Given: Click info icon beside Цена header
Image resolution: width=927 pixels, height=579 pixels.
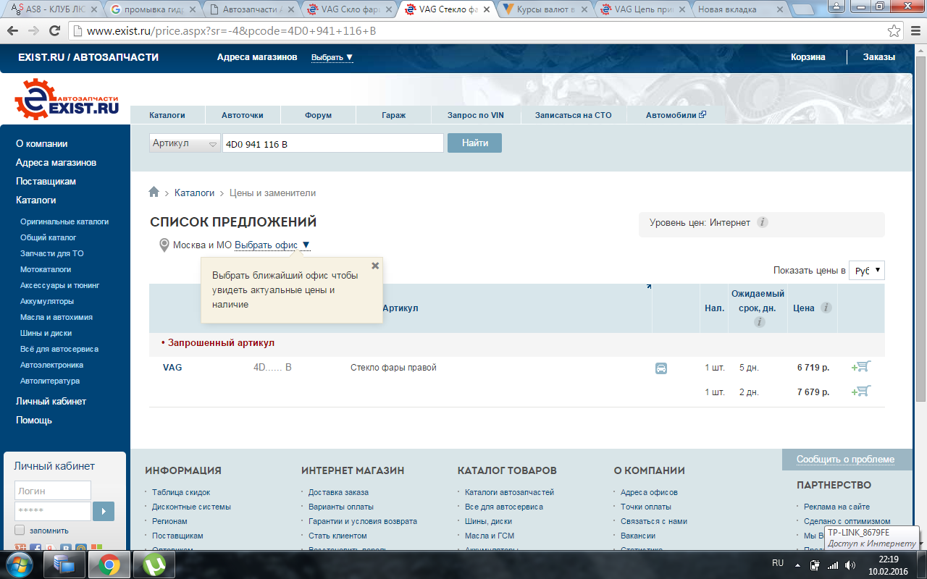Looking at the screenshot, I should click(826, 308).
